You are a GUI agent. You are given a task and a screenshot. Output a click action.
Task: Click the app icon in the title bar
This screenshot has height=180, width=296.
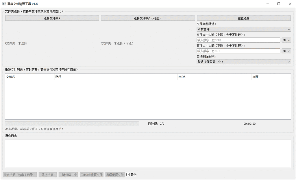tap(4, 4)
